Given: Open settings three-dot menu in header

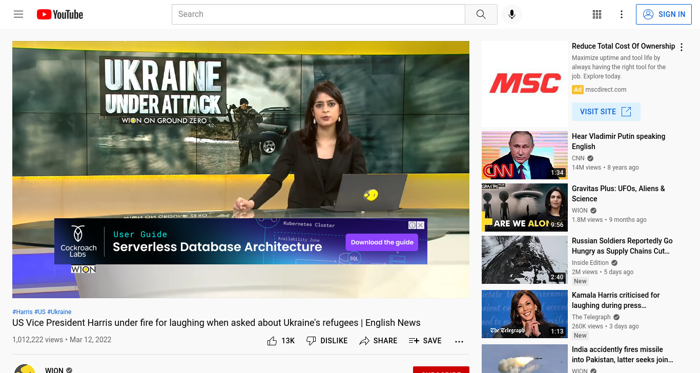Looking at the screenshot, I should tap(622, 14).
